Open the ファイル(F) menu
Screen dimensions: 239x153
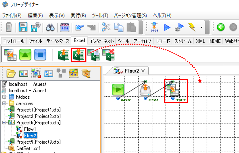[x=12, y=15]
